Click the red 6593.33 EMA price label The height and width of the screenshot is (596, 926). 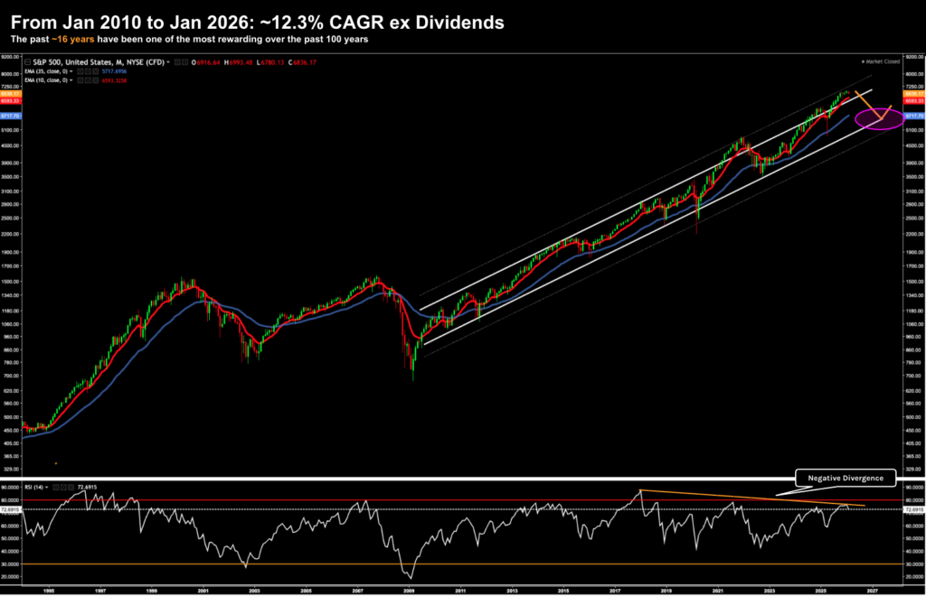[x=913, y=100]
